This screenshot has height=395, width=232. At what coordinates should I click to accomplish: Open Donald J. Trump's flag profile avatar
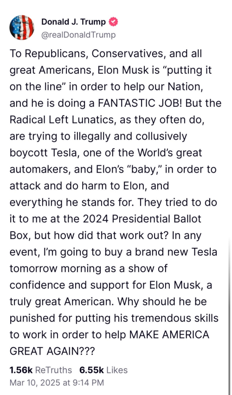point(22,27)
